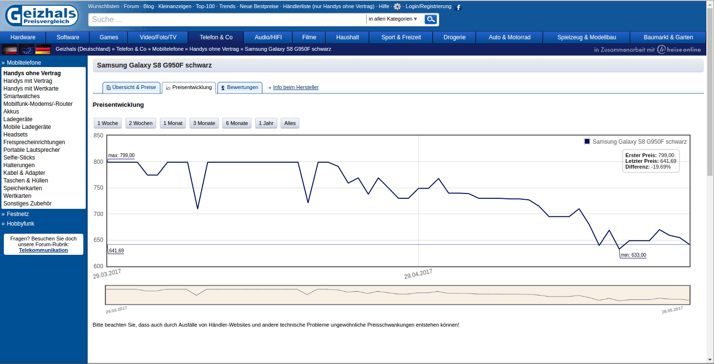Switch to the Bewertungen tab
The height and width of the screenshot is (364, 714).
[240, 88]
